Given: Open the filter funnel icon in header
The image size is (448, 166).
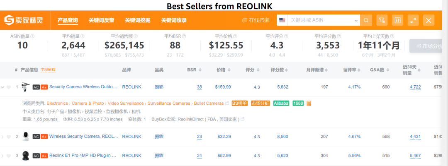Looking at the screenshot, I should pos(382,20).
